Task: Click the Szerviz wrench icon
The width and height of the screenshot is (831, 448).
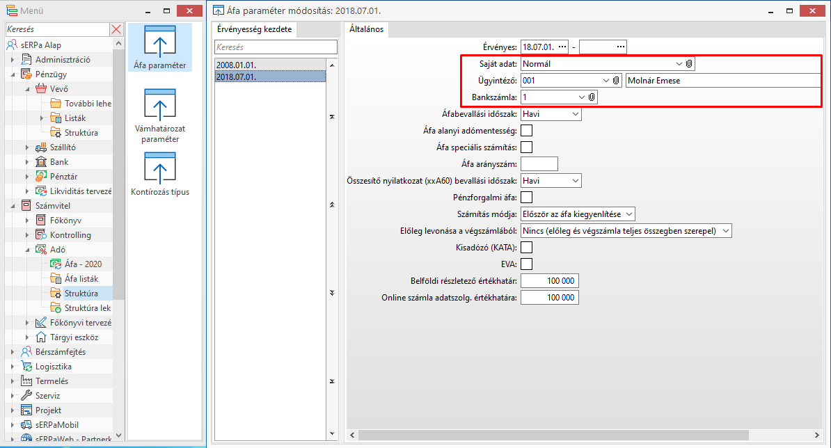Action: (x=26, y=396)
